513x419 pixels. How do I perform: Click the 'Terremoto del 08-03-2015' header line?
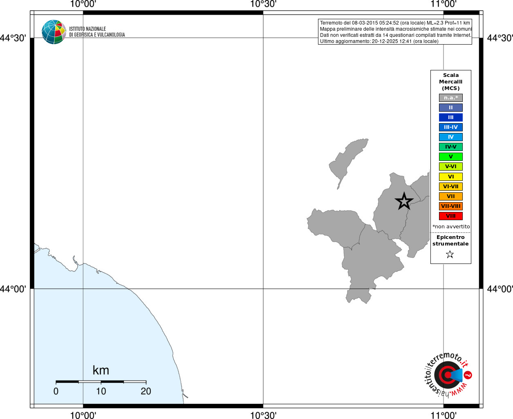pos(395,23)
